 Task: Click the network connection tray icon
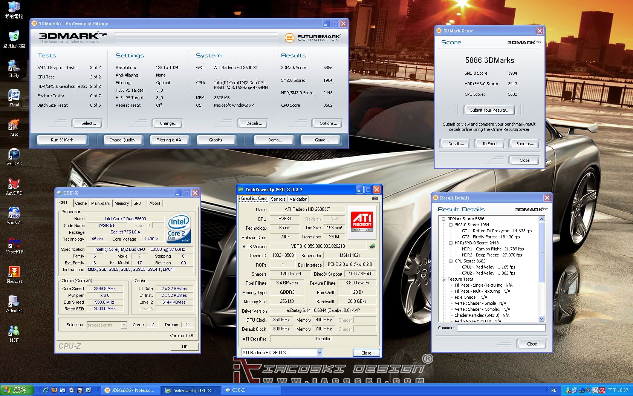click(x=575, y=390)
